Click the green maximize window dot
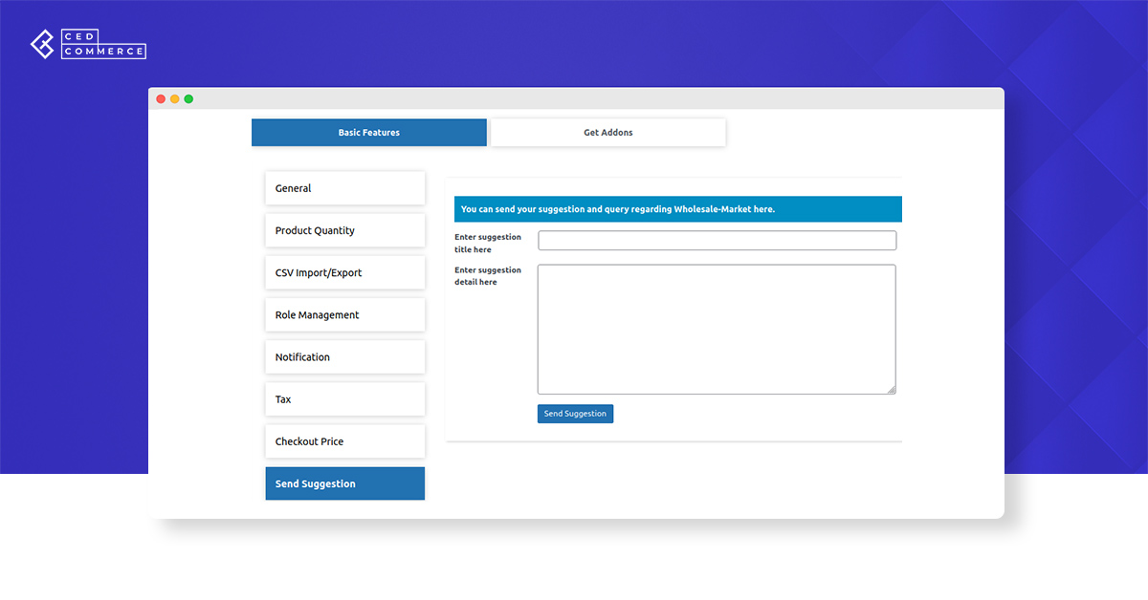The height and width of the screenshot is (600, 1148). pos(188,99)
